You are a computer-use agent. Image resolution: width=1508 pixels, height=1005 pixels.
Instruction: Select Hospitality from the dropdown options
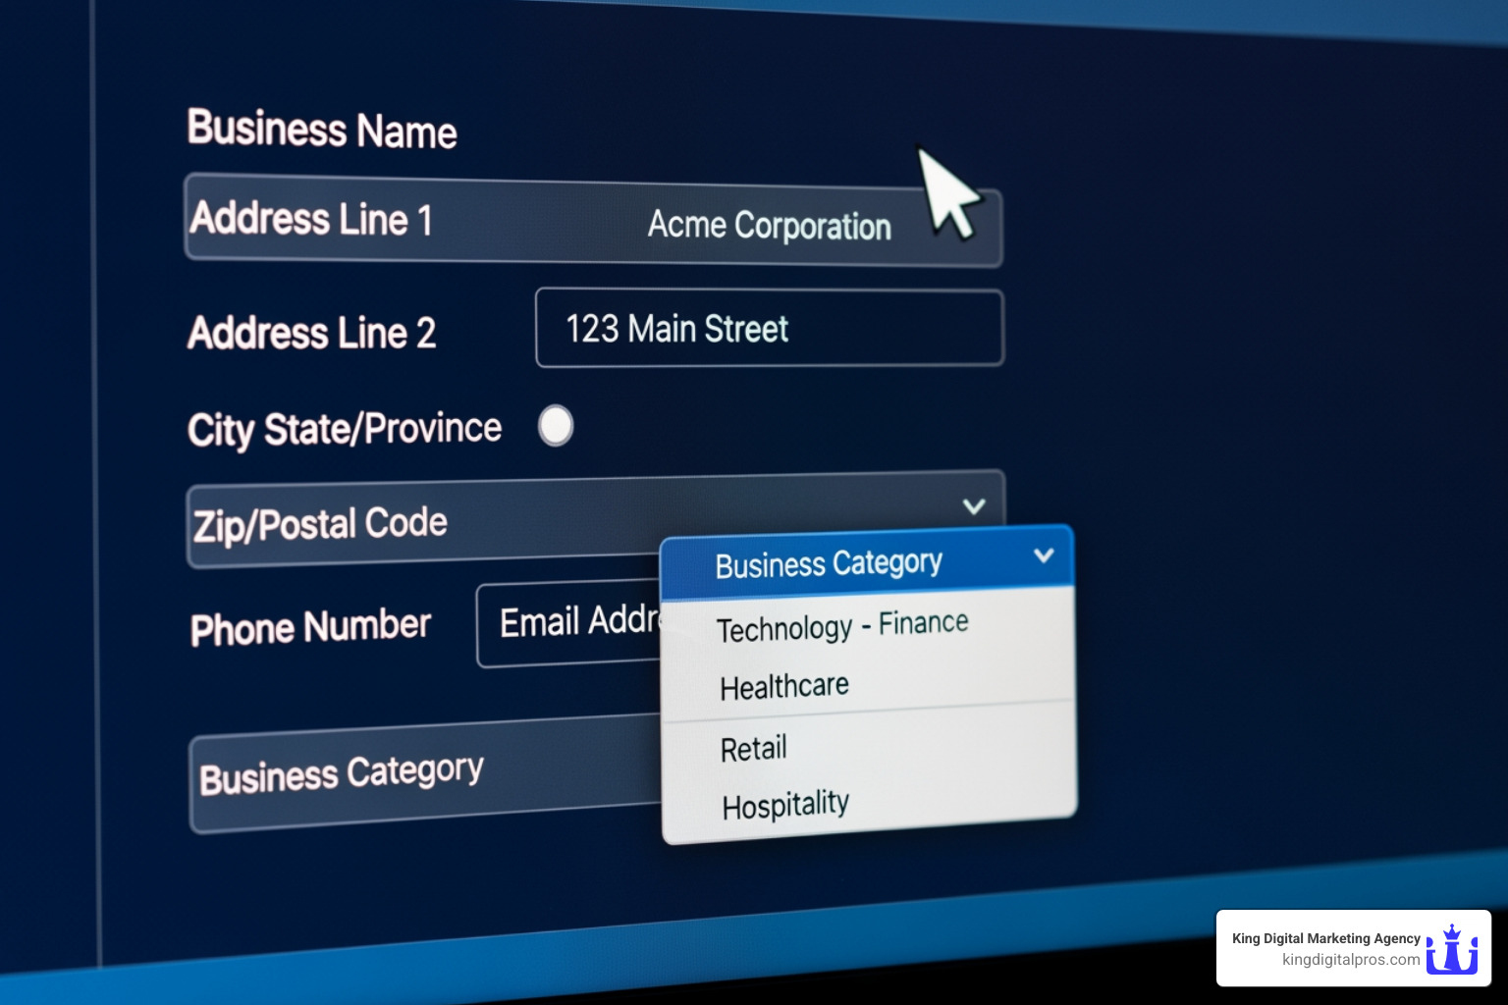[784, 806]
